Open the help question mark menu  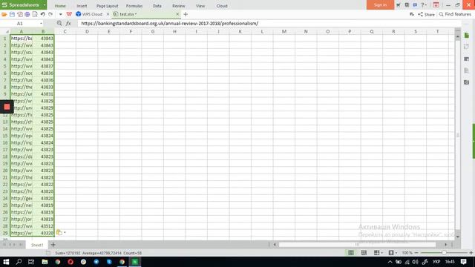[424, 5]
